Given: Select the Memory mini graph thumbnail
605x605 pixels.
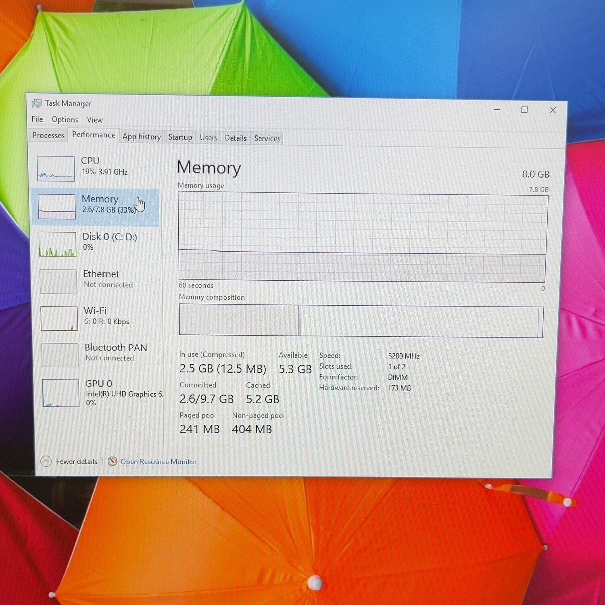Looking at the screenshot, I should (x=57, y=207).
